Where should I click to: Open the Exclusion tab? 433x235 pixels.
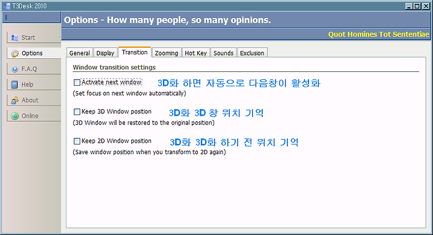pos(252,53)
